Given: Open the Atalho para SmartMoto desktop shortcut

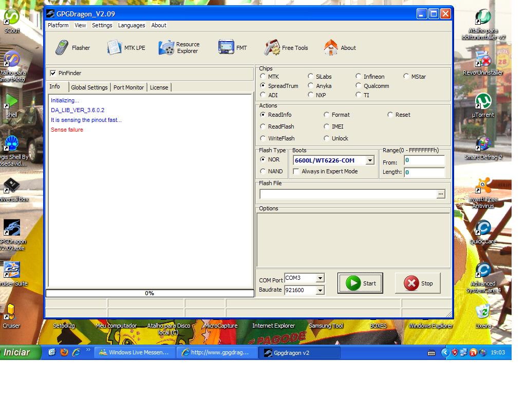Looking at the screenshot, I should 12,66.
